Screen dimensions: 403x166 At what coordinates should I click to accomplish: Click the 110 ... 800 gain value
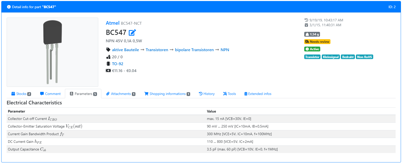tap(230, 142)
